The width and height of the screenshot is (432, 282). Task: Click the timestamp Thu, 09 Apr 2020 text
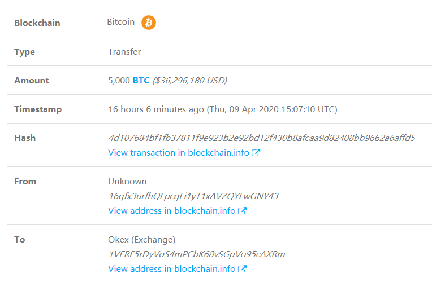[x=243, y=109]
